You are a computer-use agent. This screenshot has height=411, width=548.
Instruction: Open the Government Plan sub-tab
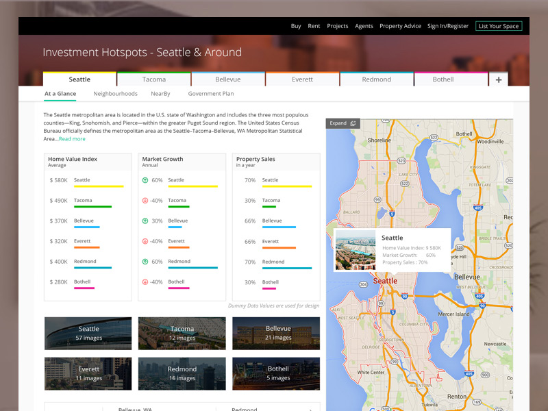pos(211,94)
